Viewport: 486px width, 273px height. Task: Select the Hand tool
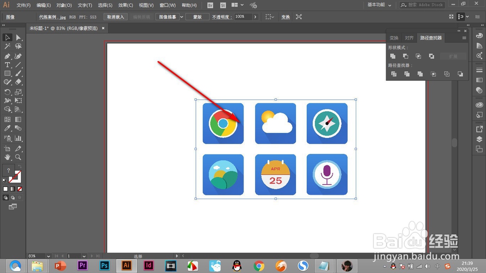[7, 157]
